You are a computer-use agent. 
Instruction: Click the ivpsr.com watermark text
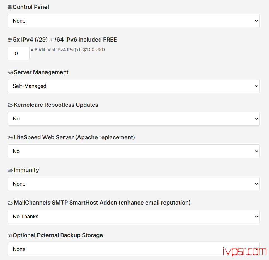click(x=244, y=252)
